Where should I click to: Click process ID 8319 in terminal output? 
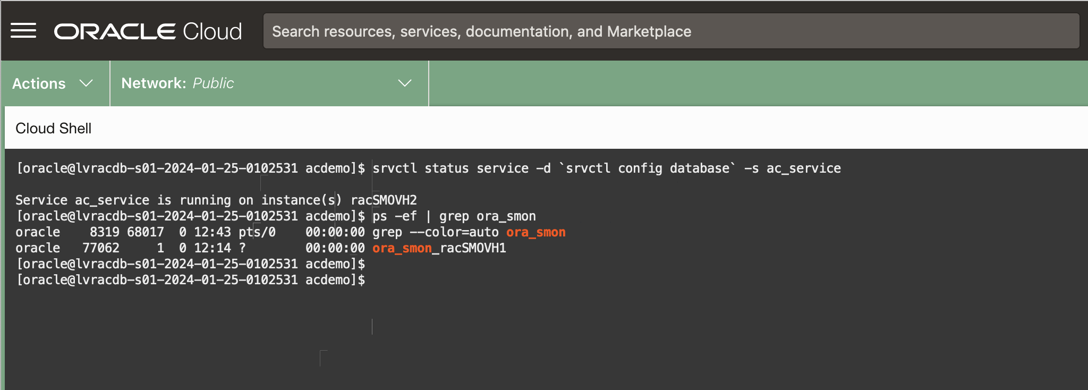click(104, 232)
